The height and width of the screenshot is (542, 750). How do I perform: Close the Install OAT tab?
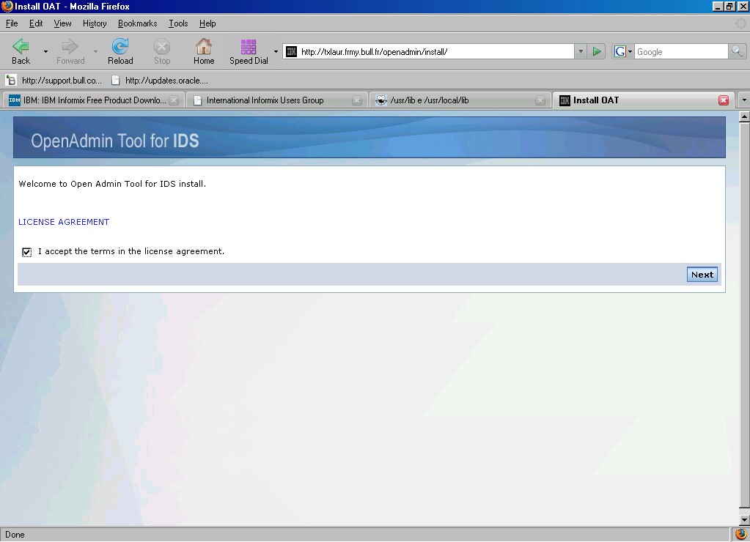(724, 100)
